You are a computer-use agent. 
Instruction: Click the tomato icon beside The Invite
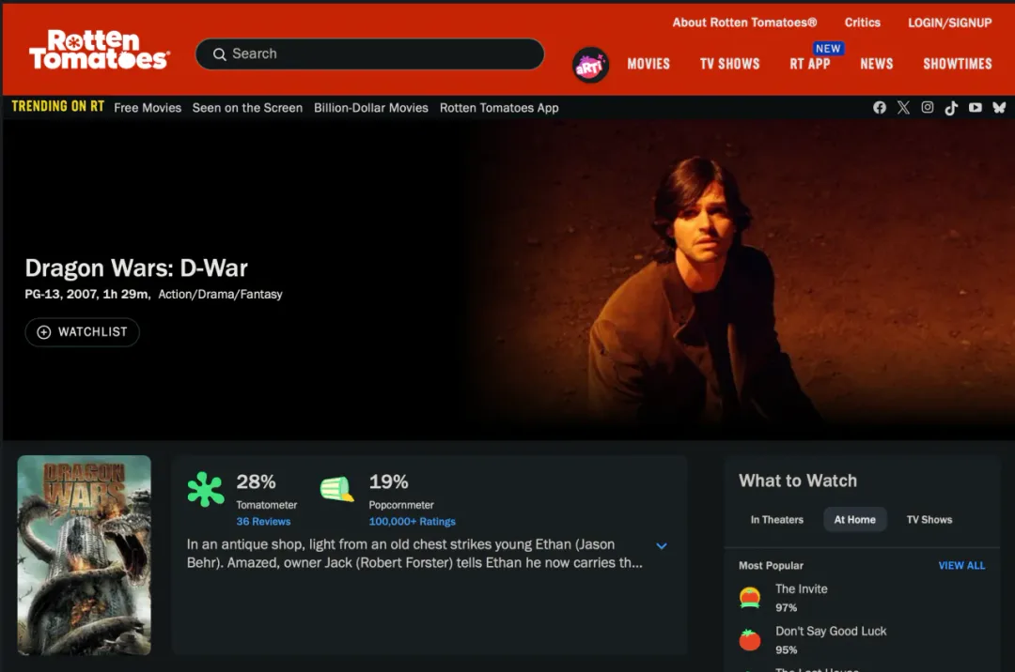coord(750,598)
